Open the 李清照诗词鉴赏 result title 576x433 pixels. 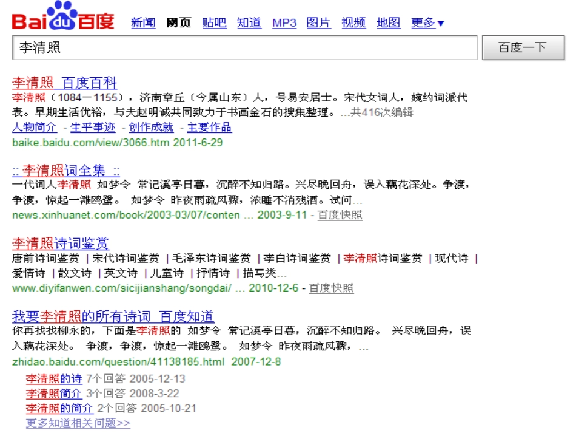pyautogui.click(x=61, y=244)
